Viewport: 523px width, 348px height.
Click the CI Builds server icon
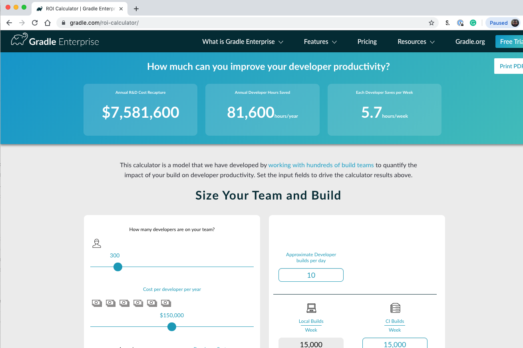click(x=395, y=308)
